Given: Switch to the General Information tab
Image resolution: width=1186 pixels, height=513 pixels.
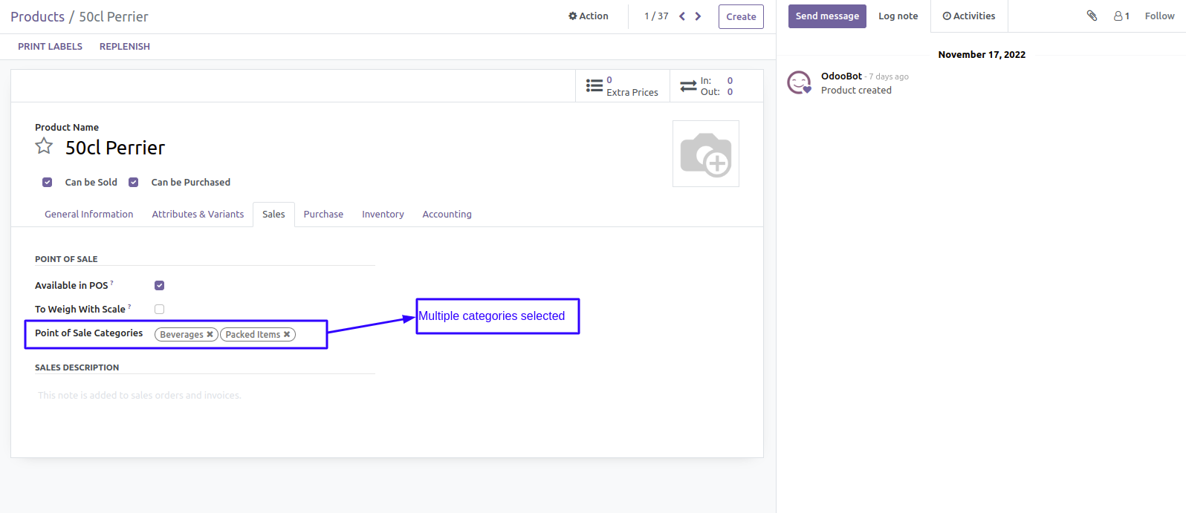Looking at the screenshot, I should 89,214.
